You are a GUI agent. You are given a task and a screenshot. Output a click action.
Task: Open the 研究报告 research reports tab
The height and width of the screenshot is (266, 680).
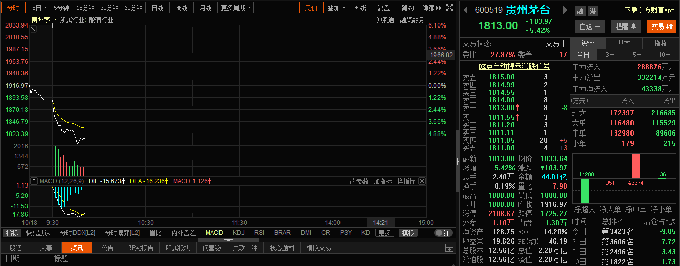pos(141,248)
